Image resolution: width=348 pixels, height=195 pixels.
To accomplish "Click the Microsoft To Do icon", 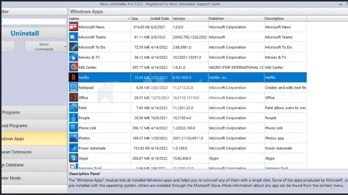I will click(73, 47).
